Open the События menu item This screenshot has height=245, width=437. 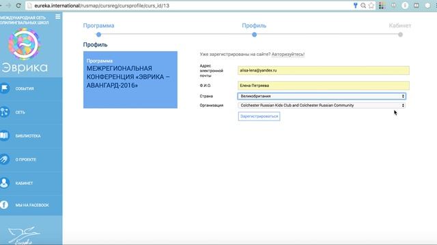click(25, 88)
